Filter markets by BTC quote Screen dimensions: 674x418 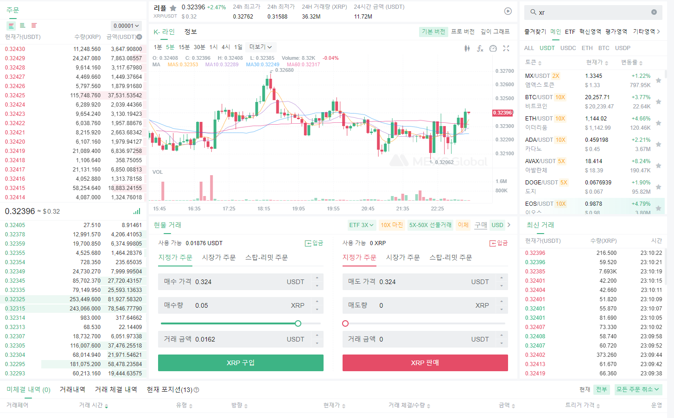(604, 48)
